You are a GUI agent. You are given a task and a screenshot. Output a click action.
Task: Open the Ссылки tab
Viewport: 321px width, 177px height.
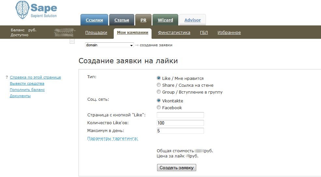(94, 20)
